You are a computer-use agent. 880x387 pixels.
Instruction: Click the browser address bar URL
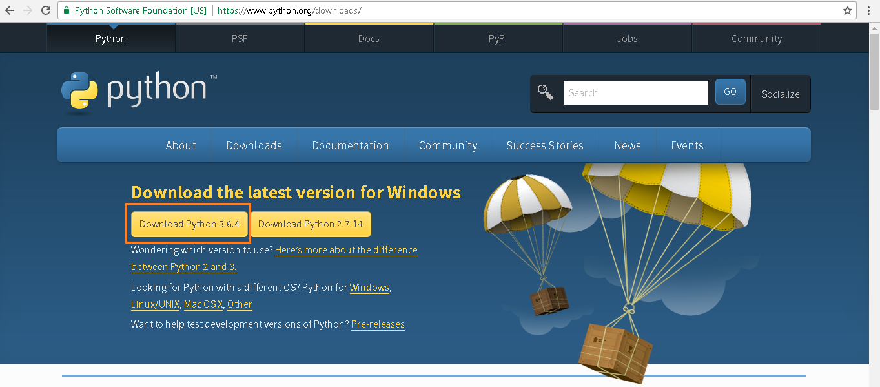pos(289,11)
